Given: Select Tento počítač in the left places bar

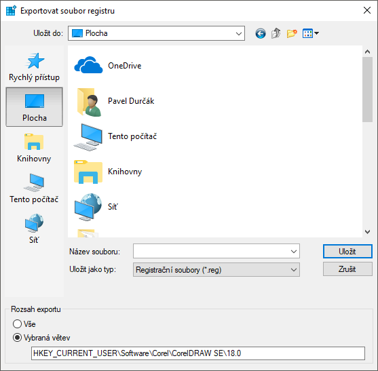Looking at the screenshot, I should pos(34,189).
